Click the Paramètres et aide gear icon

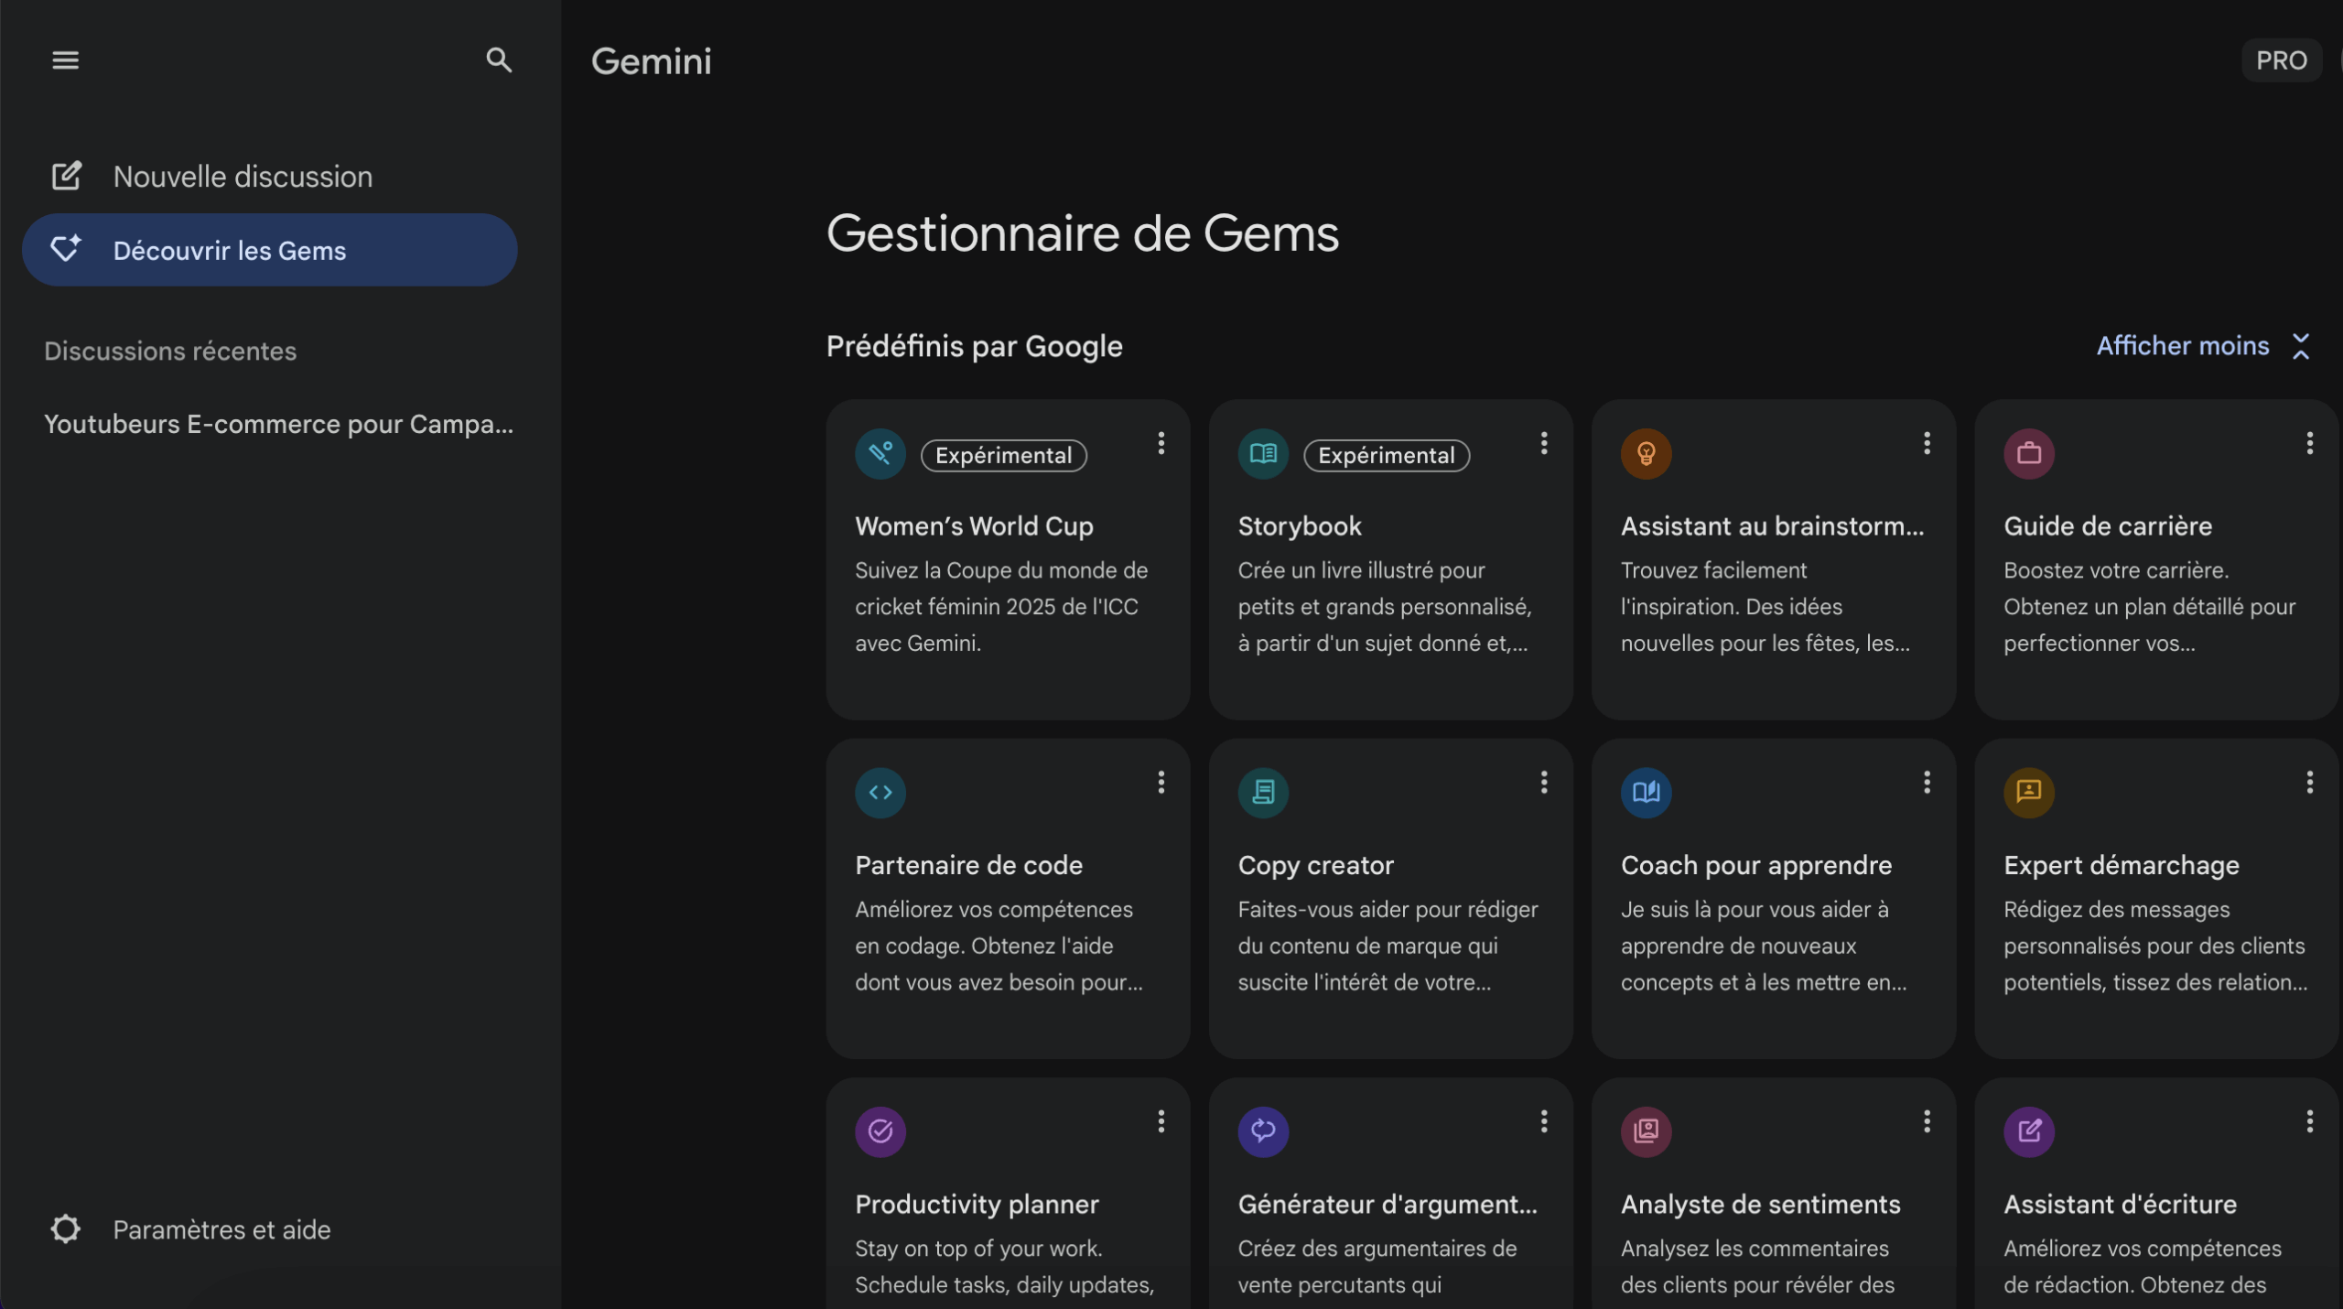(x=65, y=1228)
